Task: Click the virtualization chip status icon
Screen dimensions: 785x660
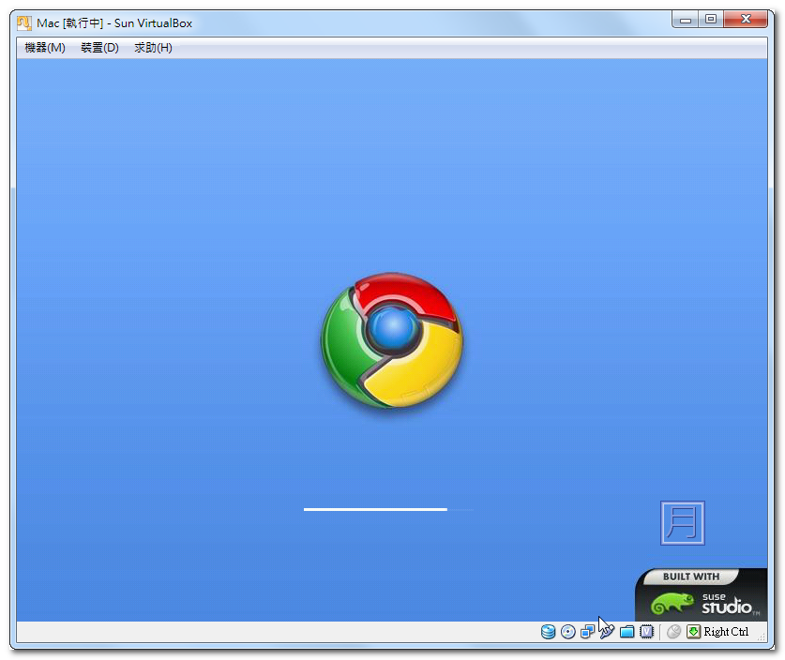Action: click(x=646, y=632)
